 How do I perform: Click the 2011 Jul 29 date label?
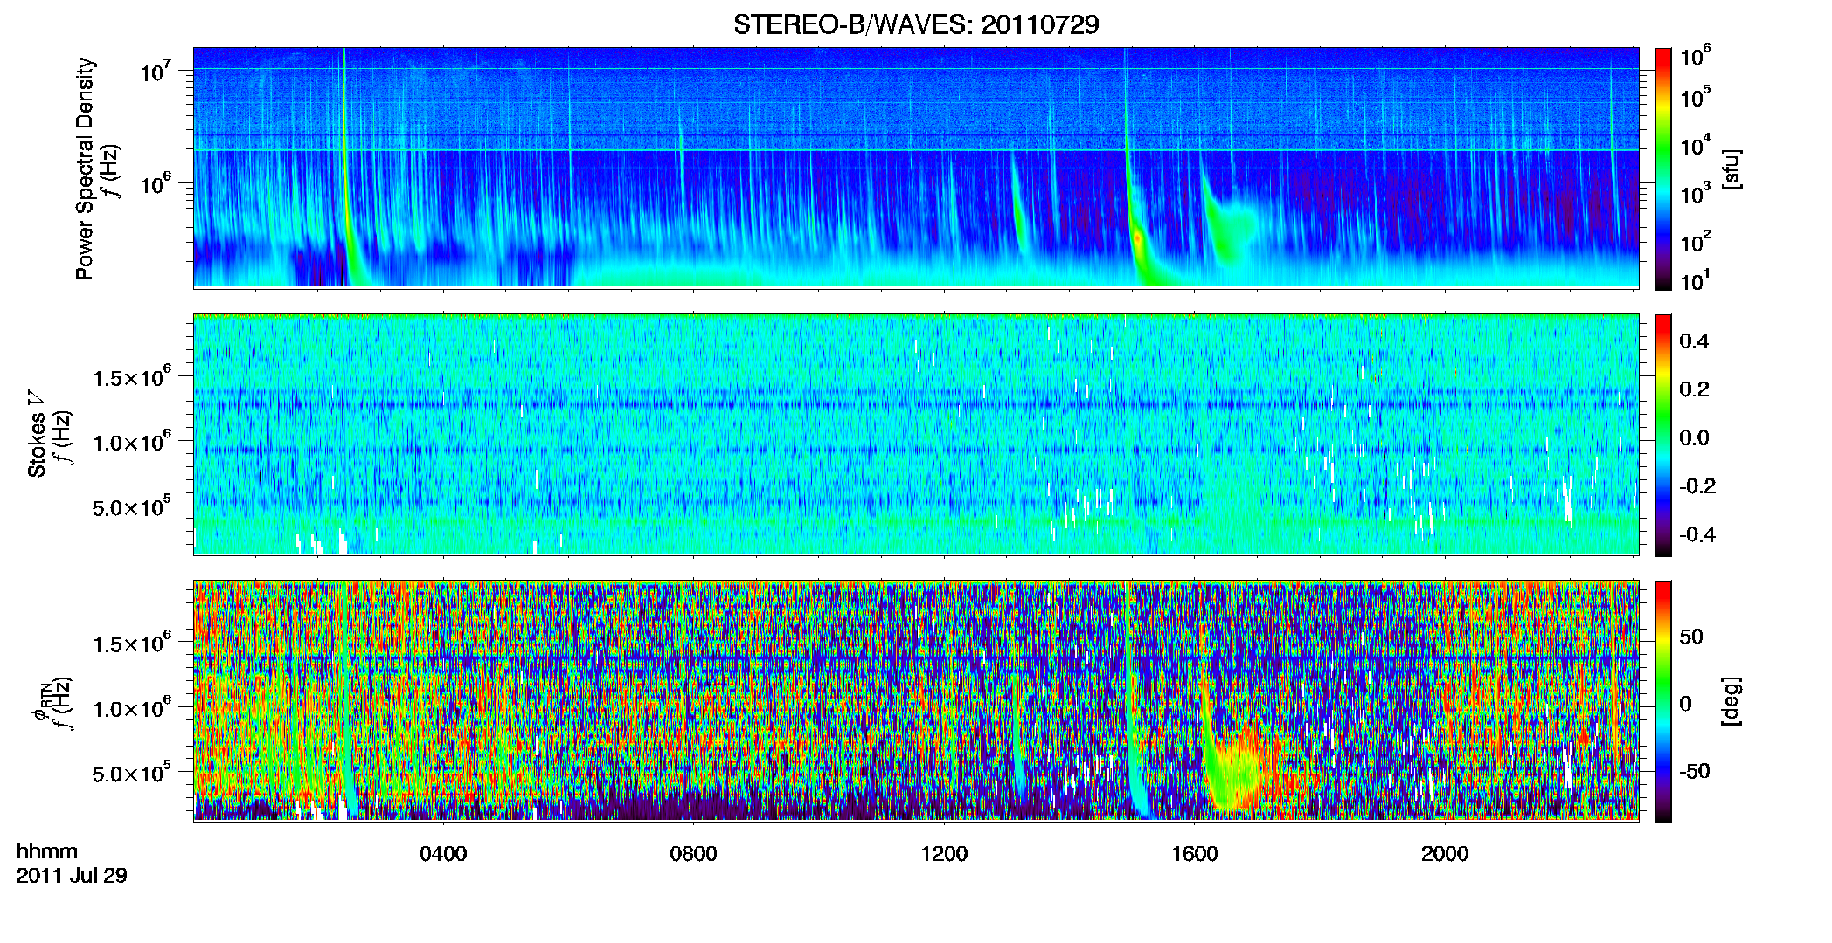[72, 876]
